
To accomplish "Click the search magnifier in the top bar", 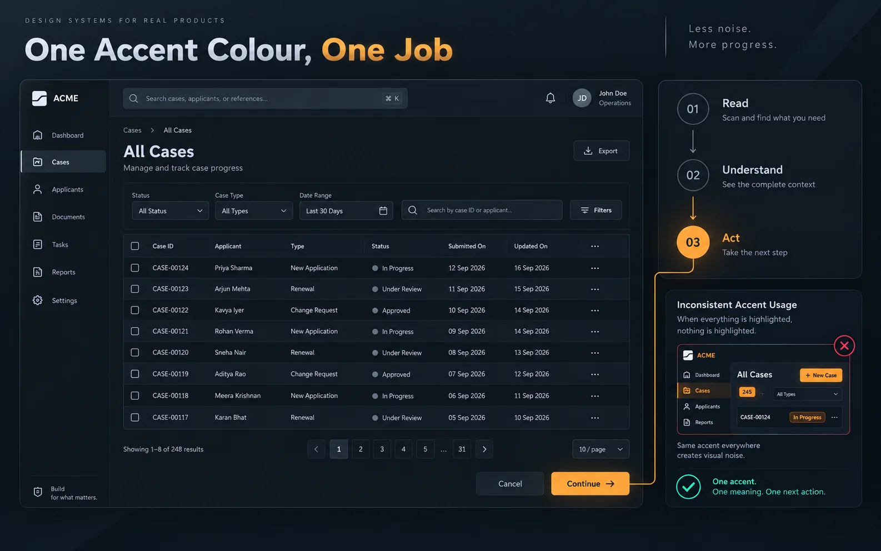I will click(x=134, y=98).
